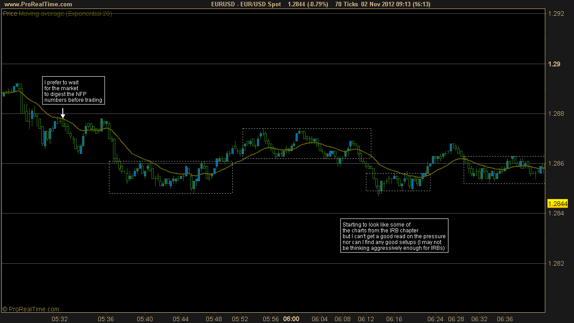Viewport: 574px width, 323px height.
Task: Click the 05:32 time axis label
Action: 60,319
